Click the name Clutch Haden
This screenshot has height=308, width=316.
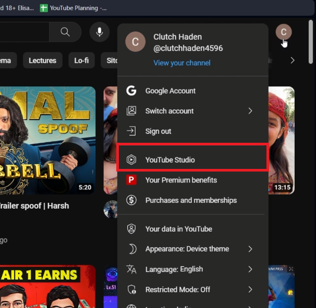point(177,37)
